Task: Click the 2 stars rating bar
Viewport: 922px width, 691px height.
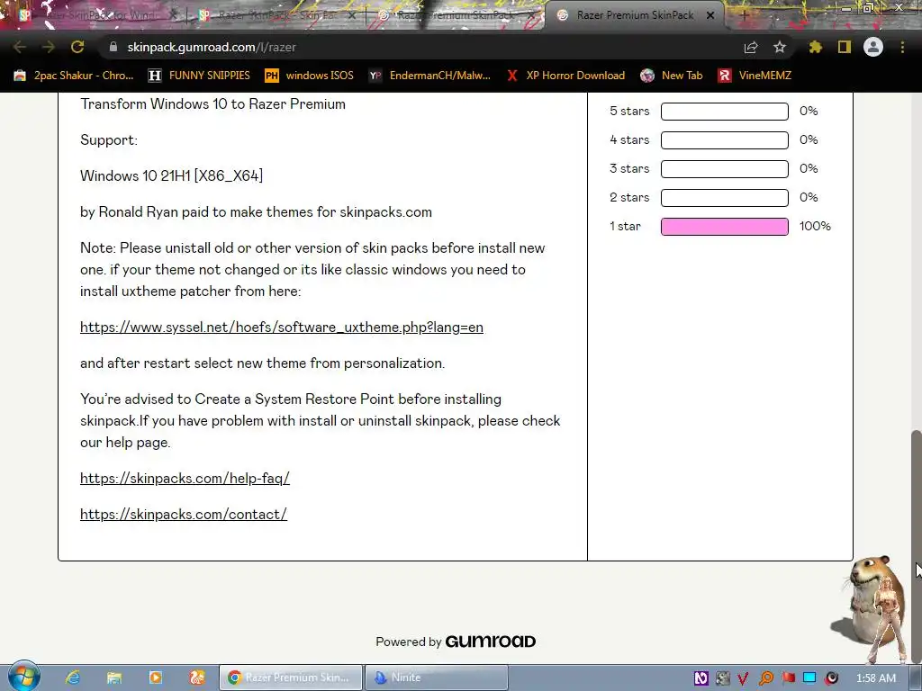Action: click(725, 197)
